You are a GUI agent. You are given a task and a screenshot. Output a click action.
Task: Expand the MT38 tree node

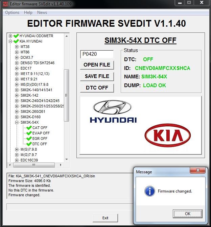[17, 47]
